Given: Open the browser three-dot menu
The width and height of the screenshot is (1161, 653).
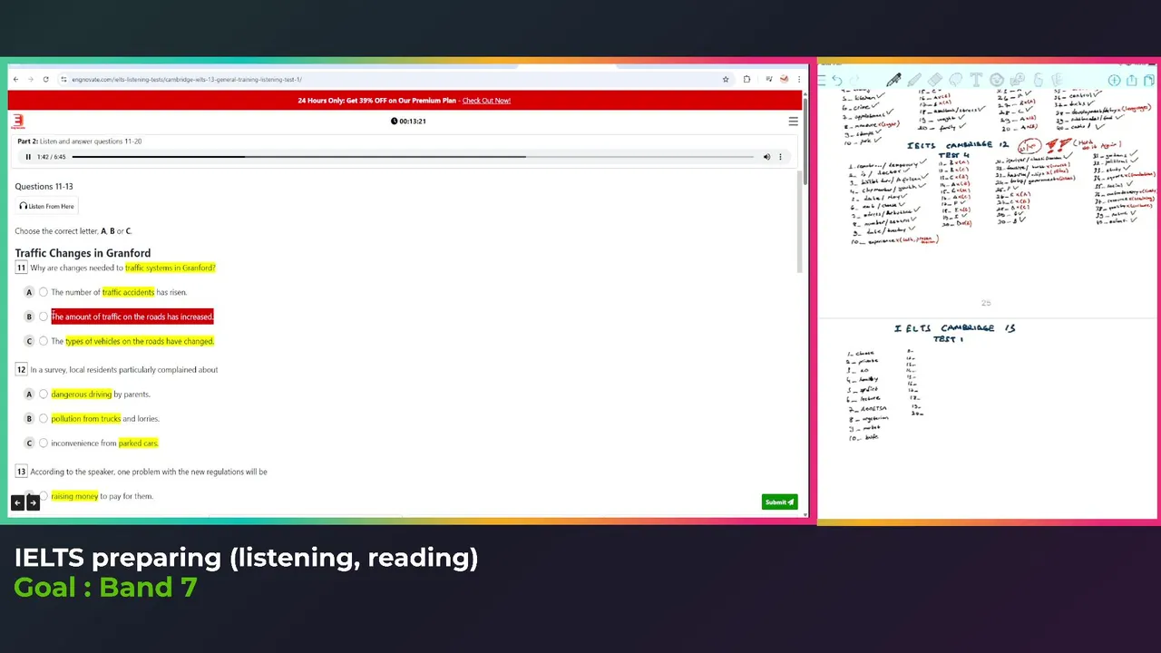Looking at the screenshot, I should [797, 80].
